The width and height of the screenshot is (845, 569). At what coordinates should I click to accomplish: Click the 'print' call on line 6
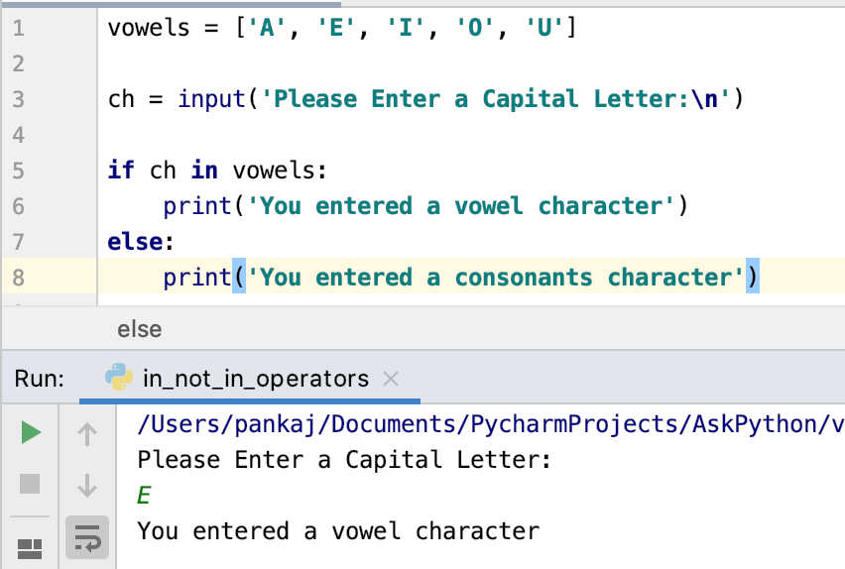tap(197, 206)
